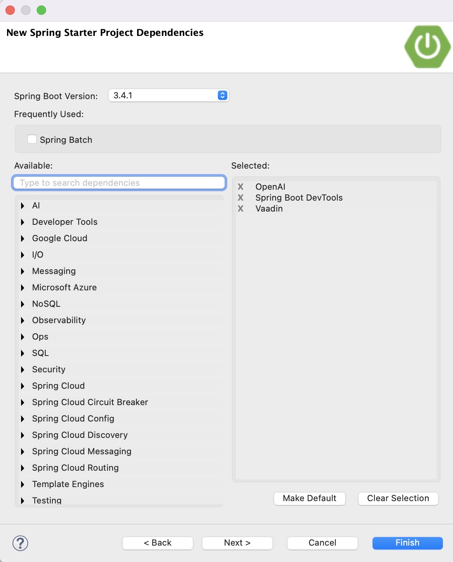453x562 pixels.
Task: Go back with the < Back button
Action: click(x=158, y=543)
